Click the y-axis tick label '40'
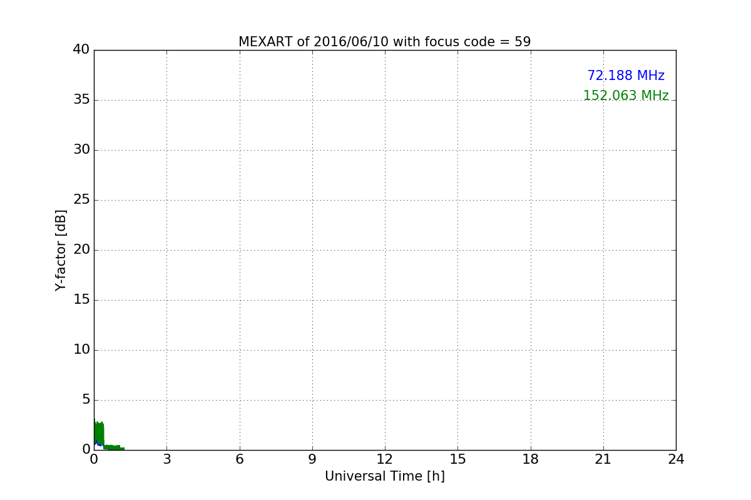The image size is (751, 500). (81, 50)
